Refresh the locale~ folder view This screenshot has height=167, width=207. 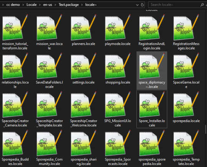click(x=142, y=5)
